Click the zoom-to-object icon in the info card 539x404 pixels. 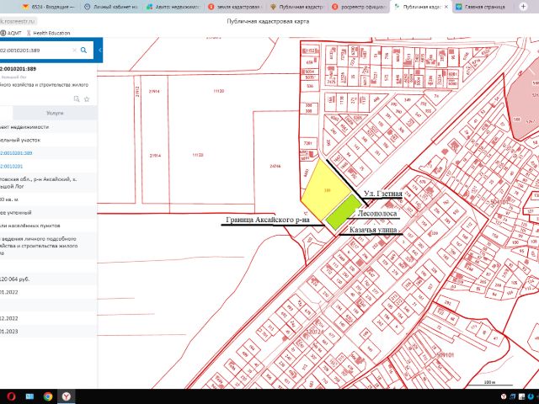pos(76,98)
